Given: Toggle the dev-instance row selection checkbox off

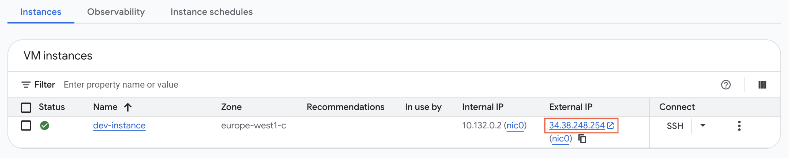Looking at the screenshot, I should (x=26, y=125).
